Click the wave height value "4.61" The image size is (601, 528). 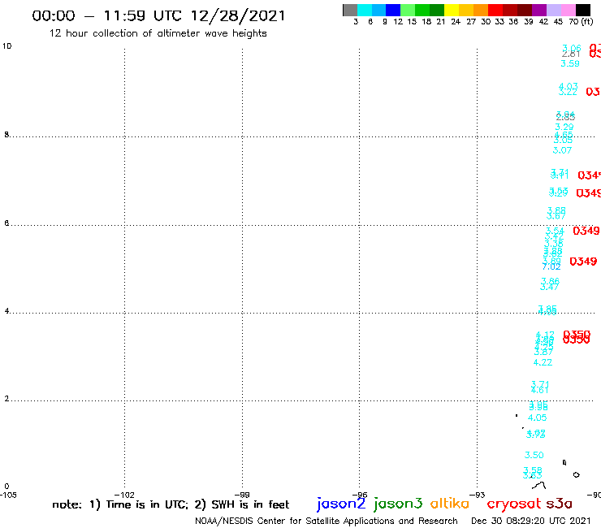(539, 391)
